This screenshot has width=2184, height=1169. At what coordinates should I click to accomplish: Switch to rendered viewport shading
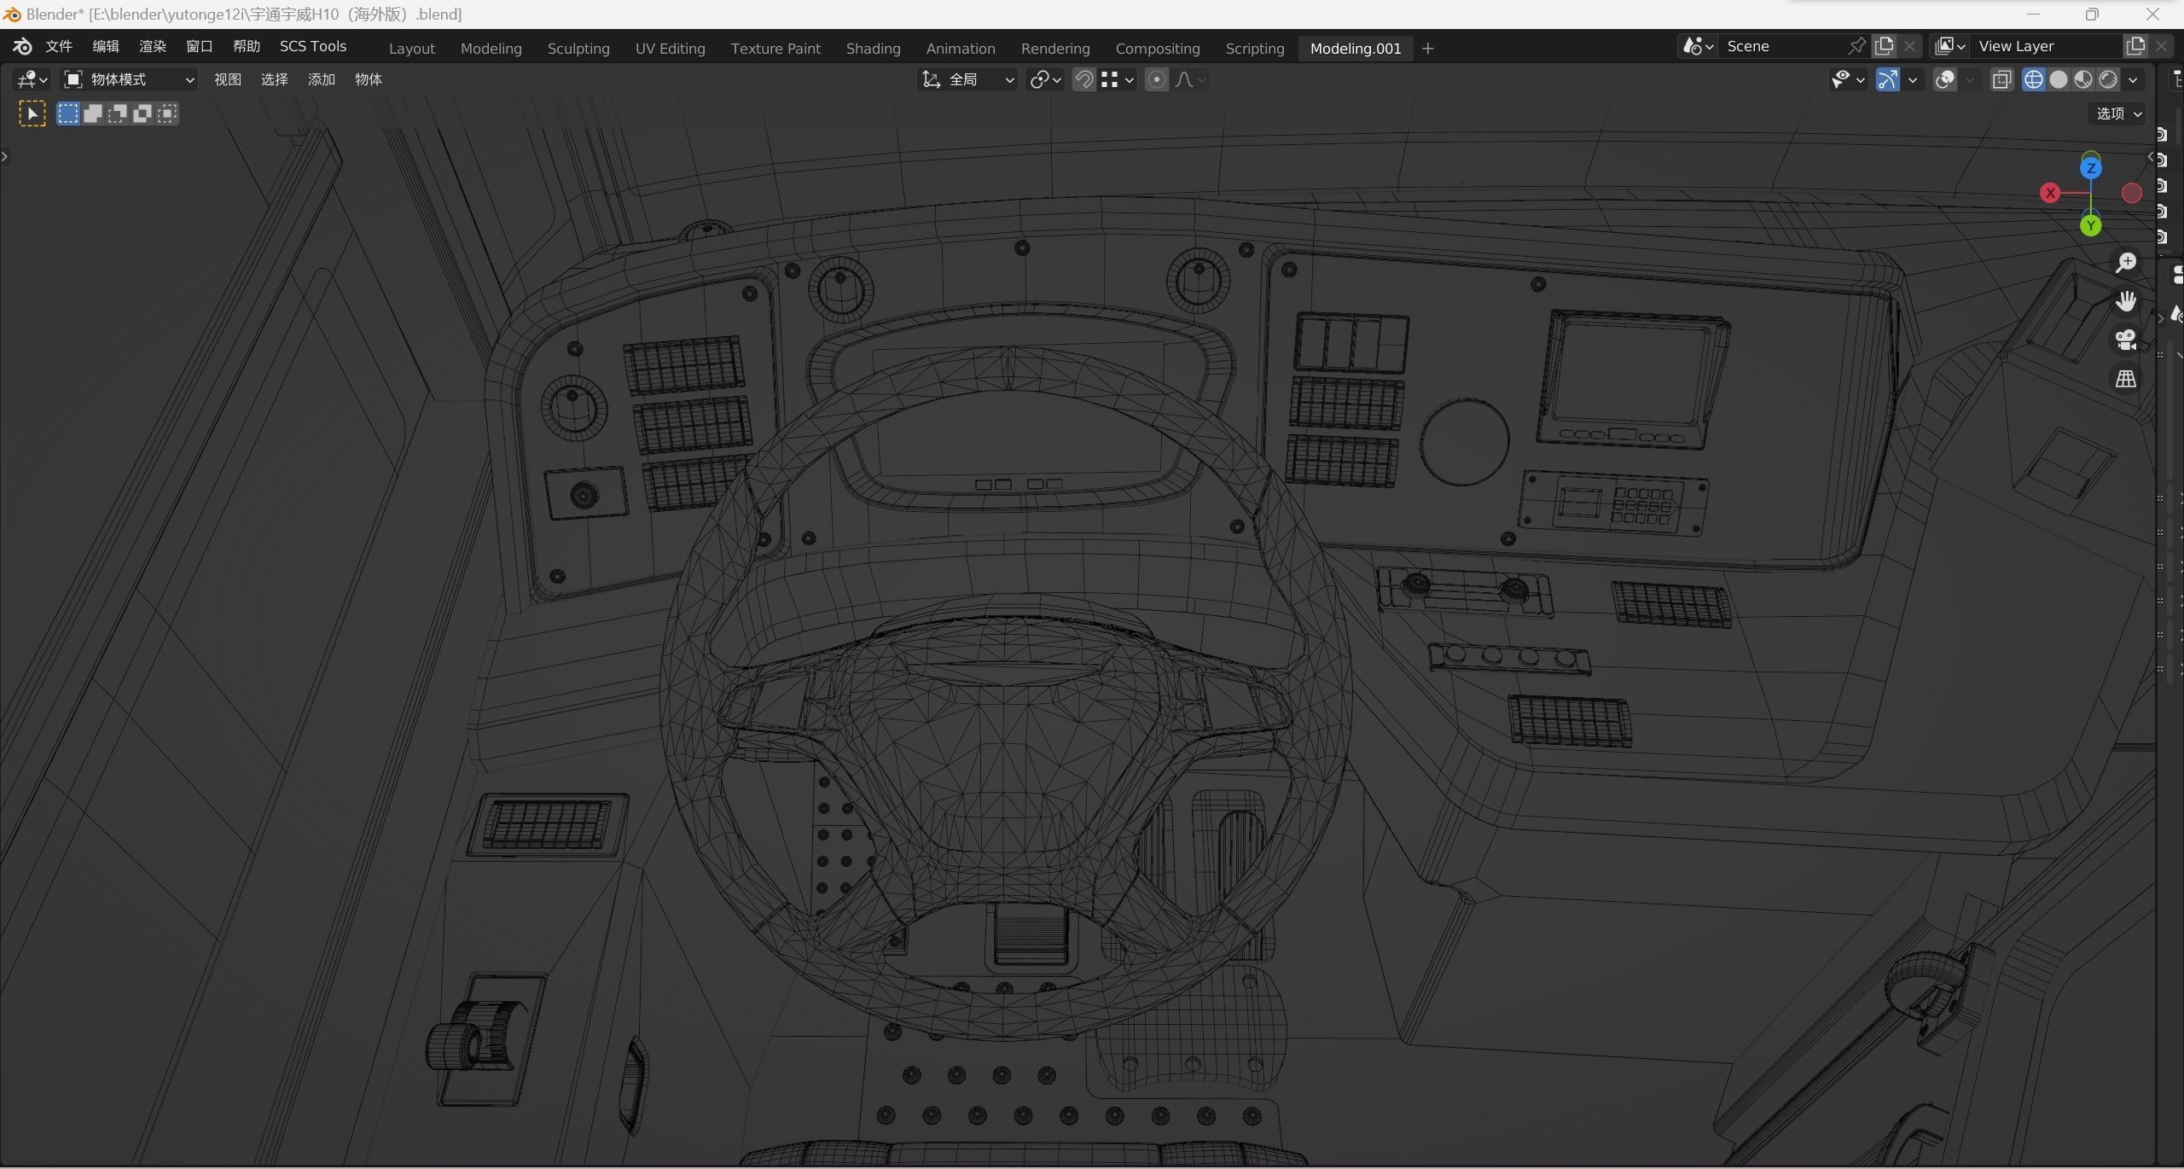tap(2108, 79)
